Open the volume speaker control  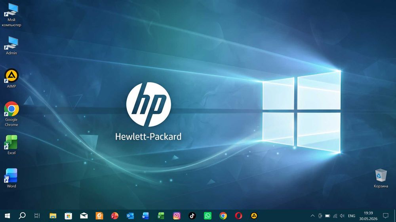pyautogui.click(x=342, y=216)
